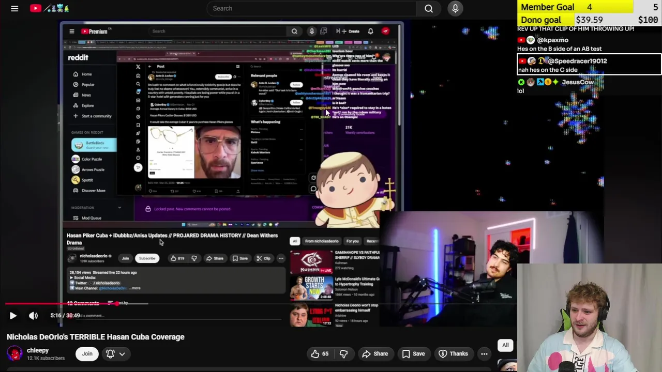Click the white Join button beside chleepy
This screenshot has width=662, height=372.
click(x=87, y=354)
